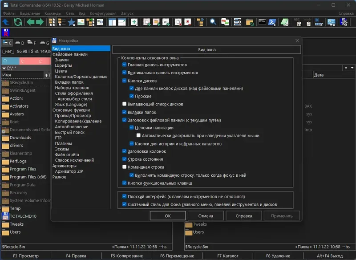Click the blue star favorites icon

[71, 22]
